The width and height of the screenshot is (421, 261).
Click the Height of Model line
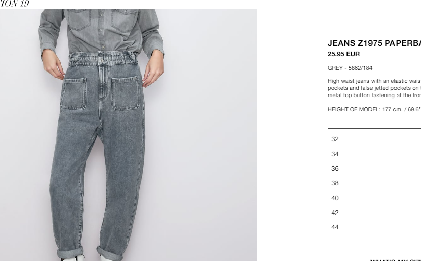374,109
